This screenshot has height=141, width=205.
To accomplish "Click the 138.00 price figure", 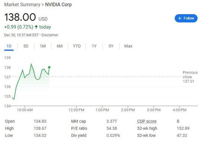I will click(x=20, y=17).
